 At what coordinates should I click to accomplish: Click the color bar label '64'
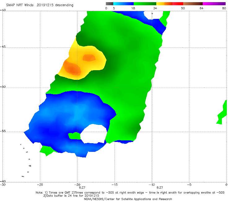tap(201, 8)
